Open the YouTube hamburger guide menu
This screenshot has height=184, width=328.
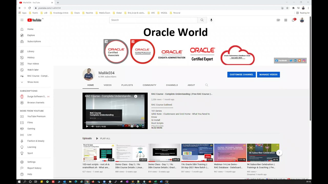coord(22,20)
